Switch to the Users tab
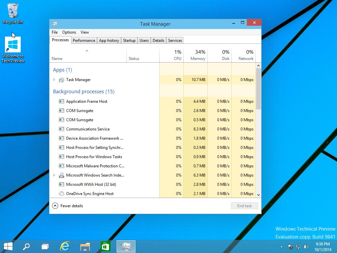Viewport: 337px width, 253px height. click(144, 41)
